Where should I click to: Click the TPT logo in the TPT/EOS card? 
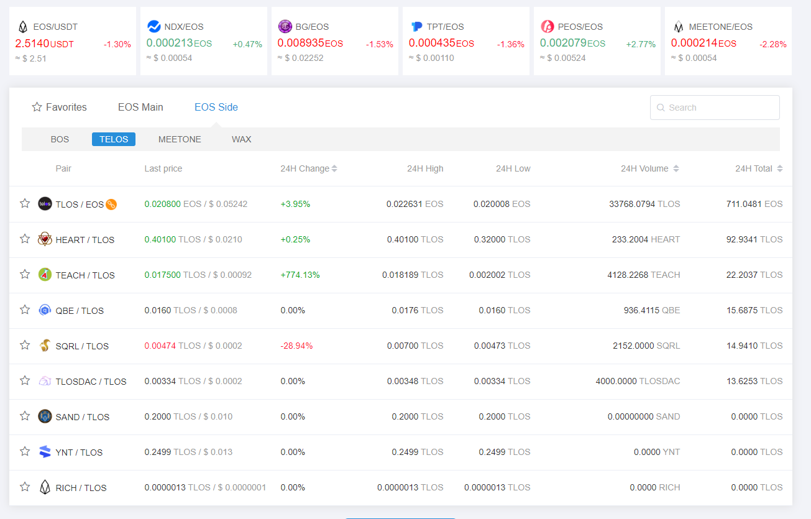coord(417,27)
